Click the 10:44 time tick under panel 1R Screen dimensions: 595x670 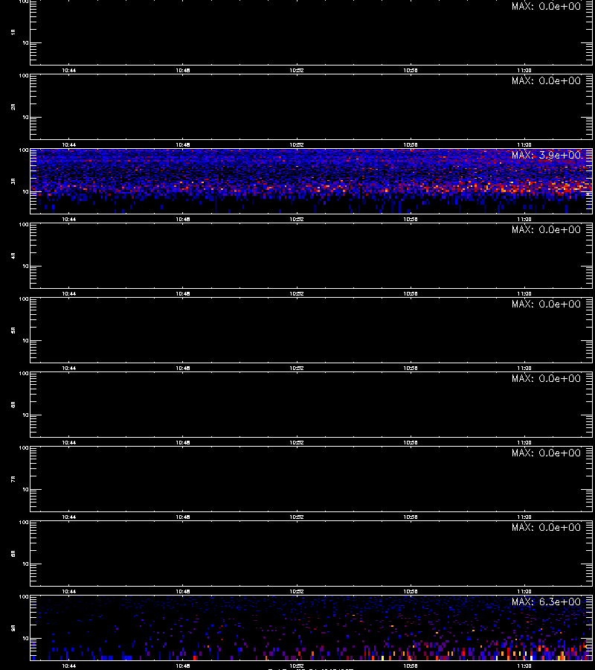pyautogui.click(x=68, y=71)
